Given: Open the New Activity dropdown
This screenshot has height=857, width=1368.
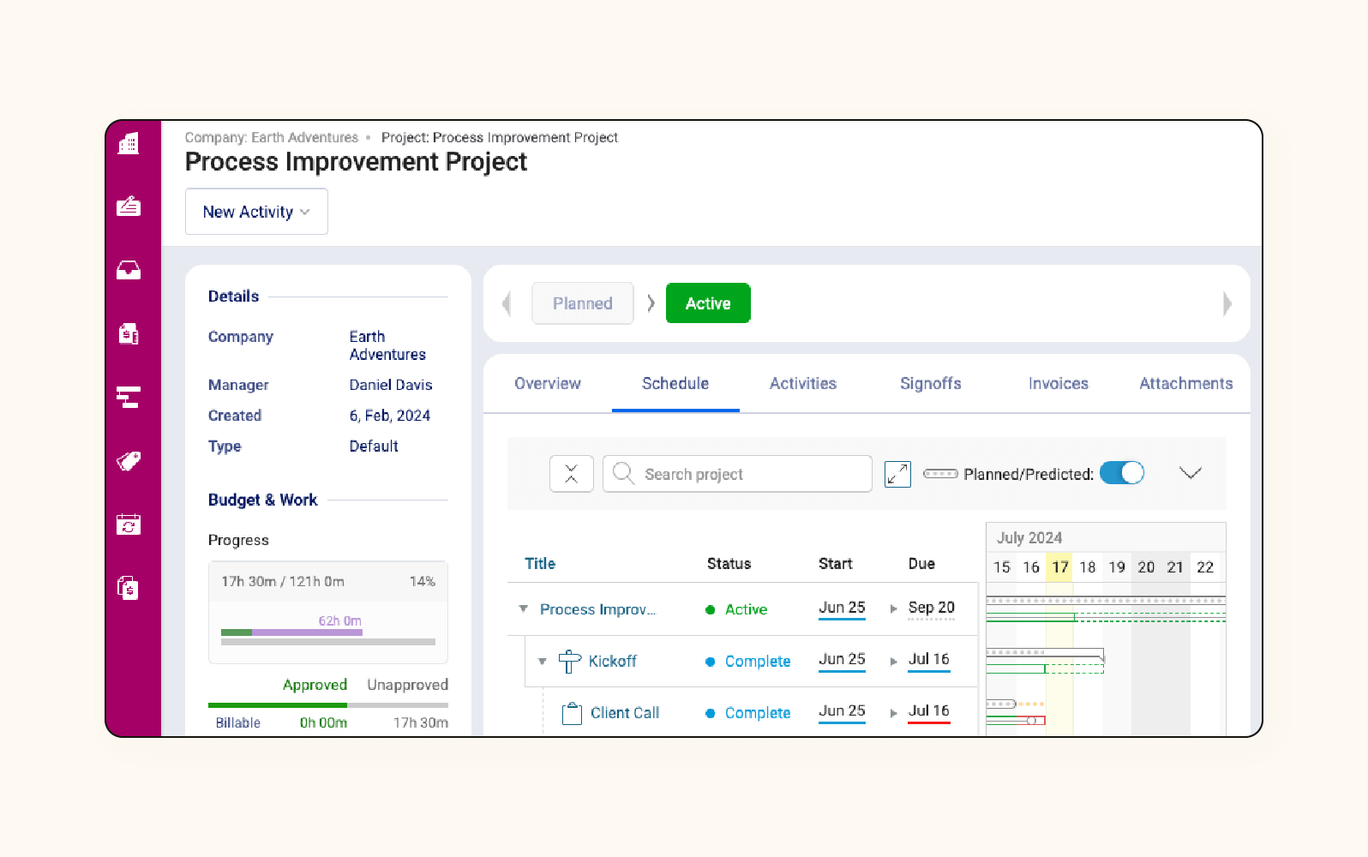Looking at the screenshot, I should coord(256,212).
